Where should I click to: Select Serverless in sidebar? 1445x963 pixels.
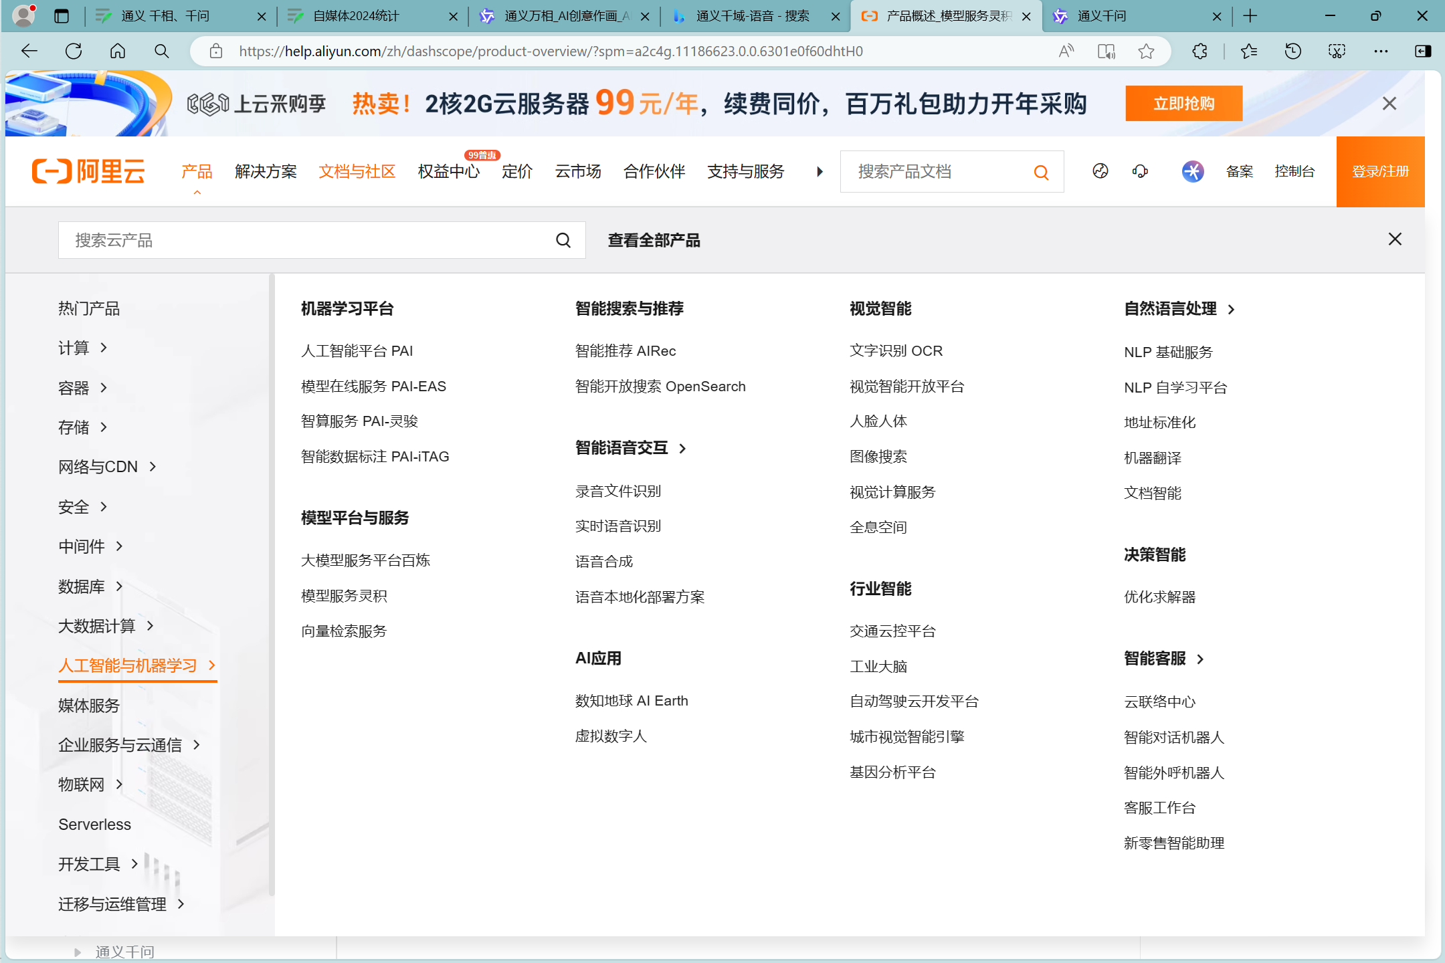(94, 825)
